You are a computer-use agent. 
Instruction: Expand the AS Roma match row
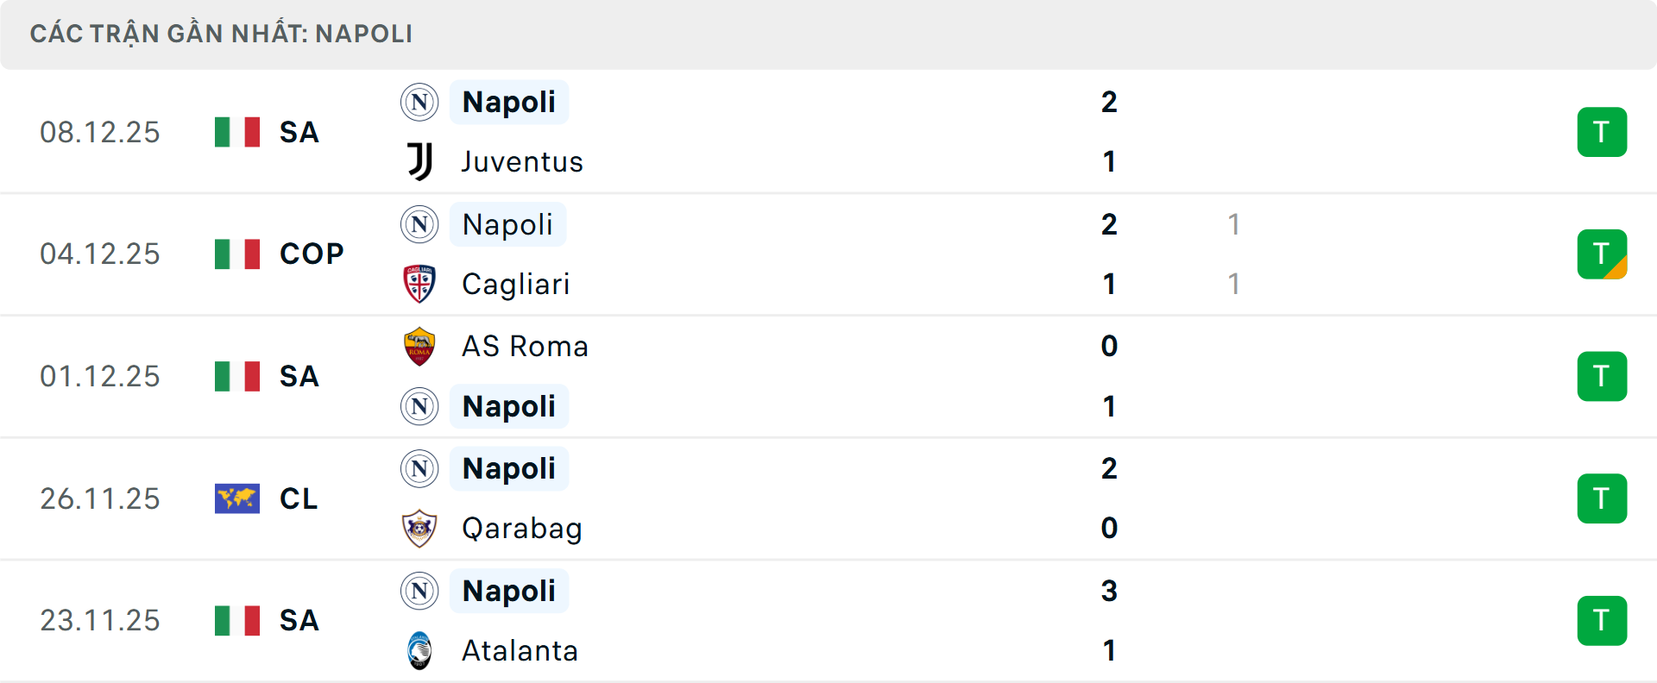point(828,376)
